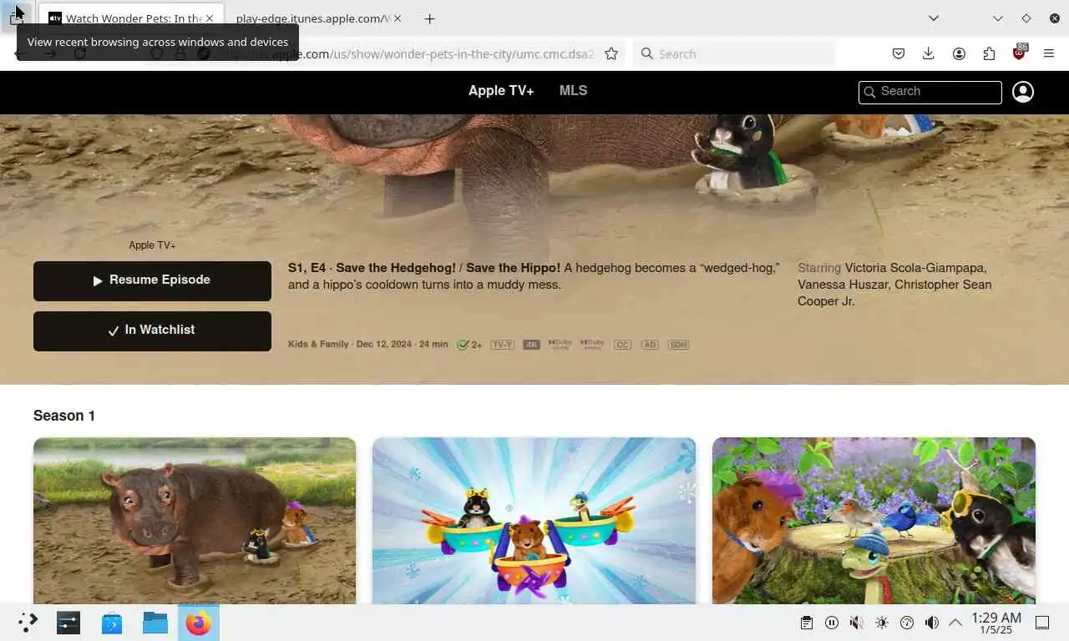Screen dimensions: 1069x641
Task: Open the Dolphin file manager icon
Action: coord(155,623)
